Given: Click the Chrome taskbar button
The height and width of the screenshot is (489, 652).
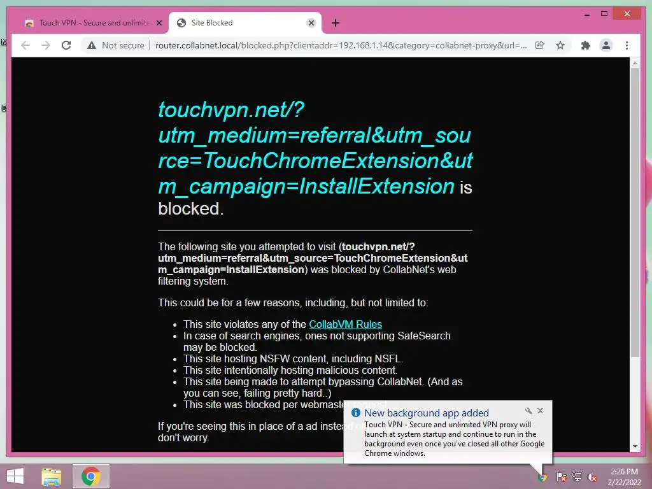Looking at the screenshot, I should 91,476.
